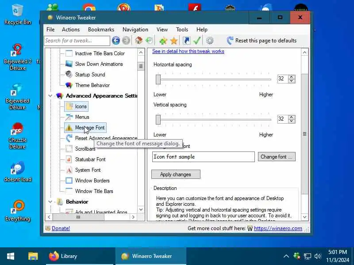Select Icons under Advanced Appearance
The height and width of the screenshot is (265, 354).
76,106
